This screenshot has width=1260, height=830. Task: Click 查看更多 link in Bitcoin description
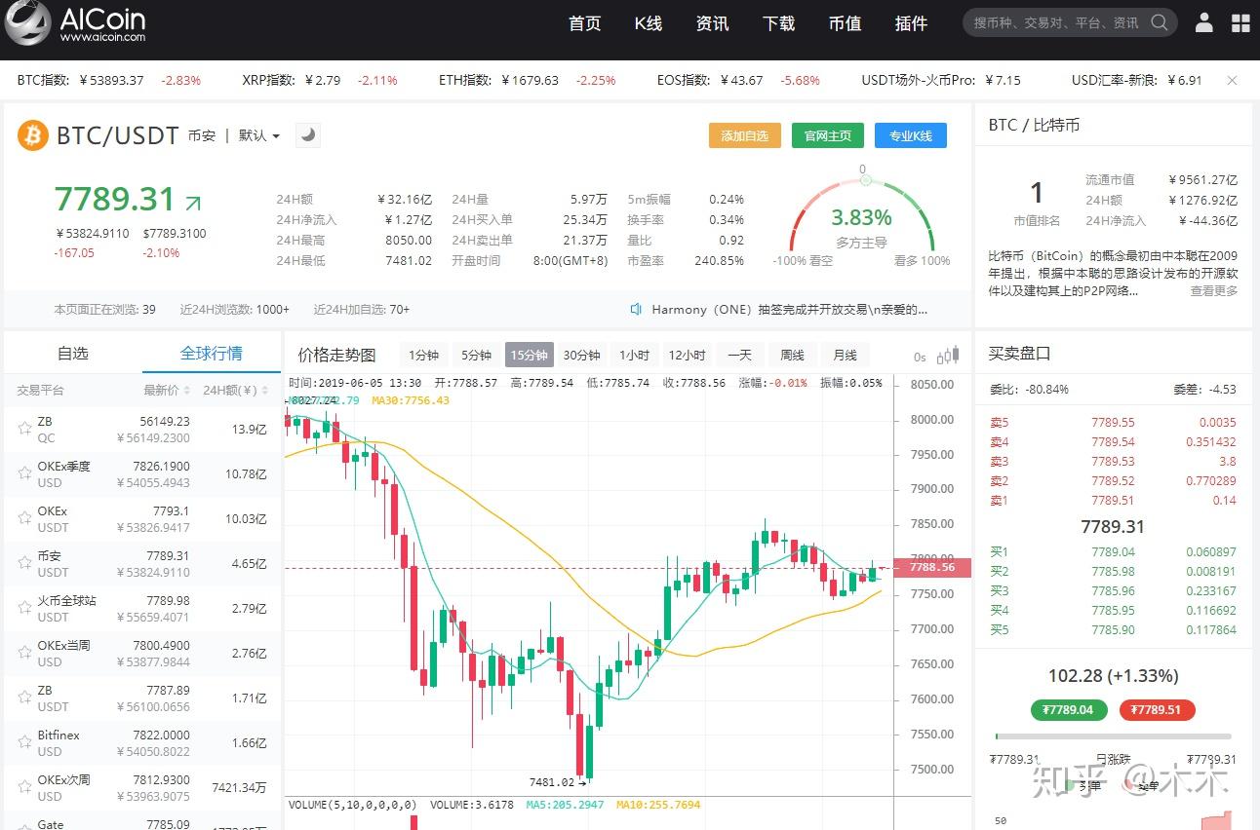[1213, 290]
